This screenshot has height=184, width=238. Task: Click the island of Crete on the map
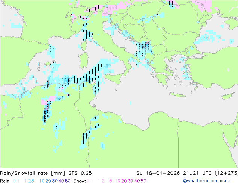178,95
